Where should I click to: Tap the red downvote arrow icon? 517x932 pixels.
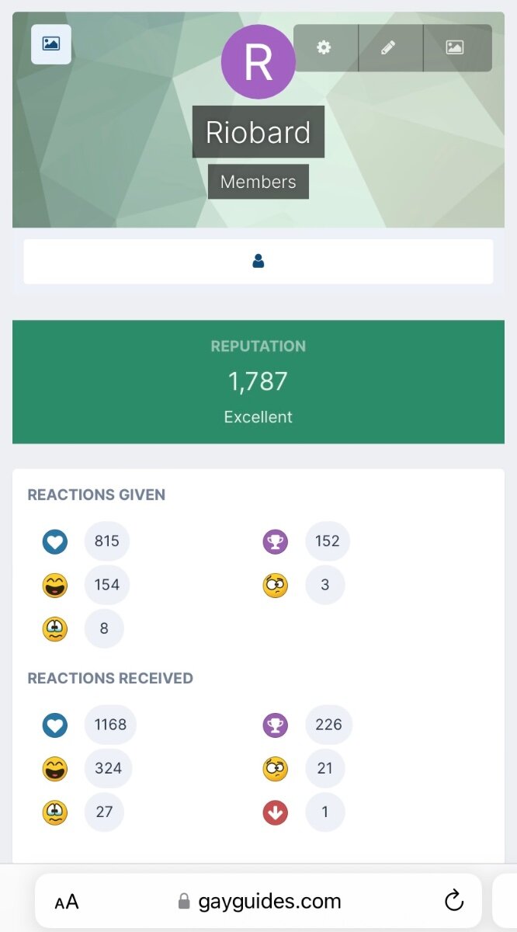pos(276,812)
